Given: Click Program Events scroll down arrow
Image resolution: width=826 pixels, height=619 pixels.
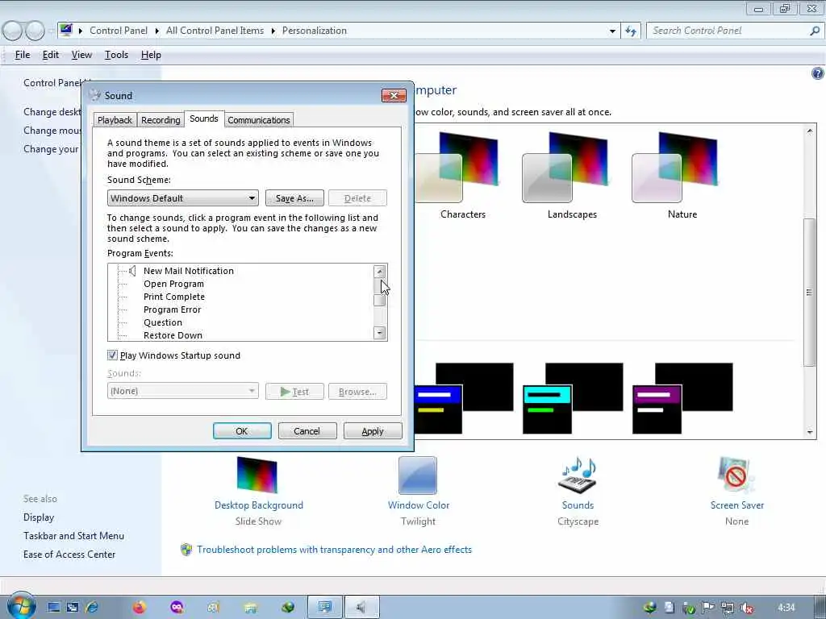Looking at the screenshot, I should pyautogui.click(x=379, y=333).
